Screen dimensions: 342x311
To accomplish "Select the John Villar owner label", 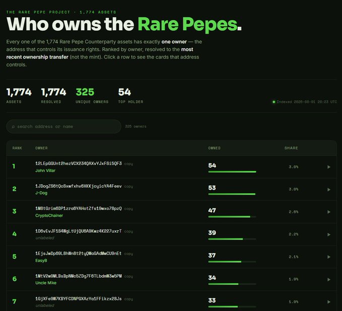I will pyautogui.click(x=45, y=171).
